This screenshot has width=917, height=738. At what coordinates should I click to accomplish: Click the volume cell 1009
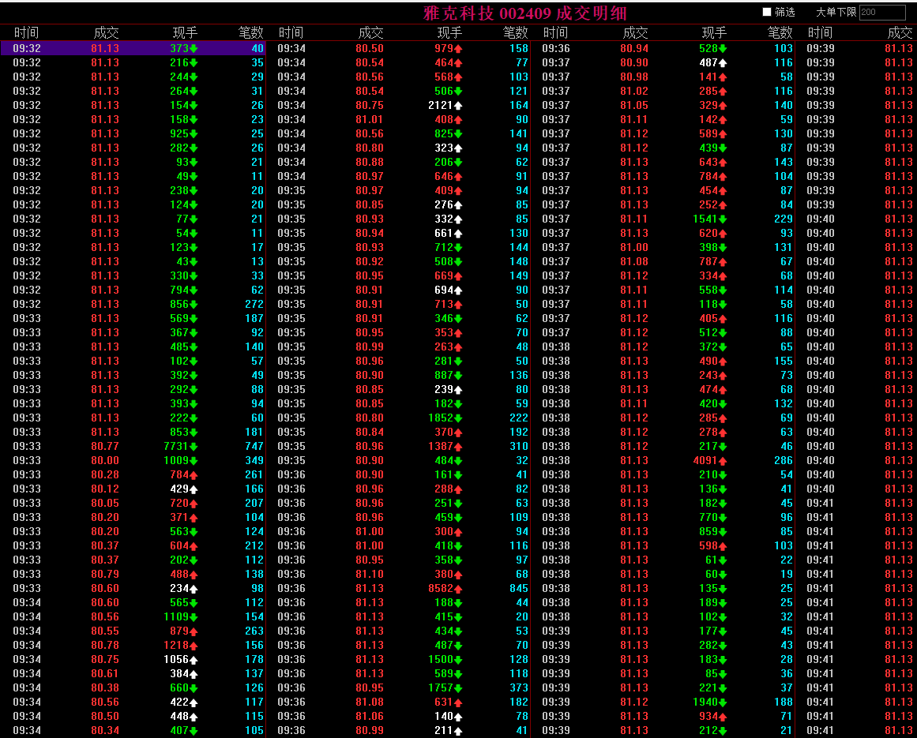[180, 460]
